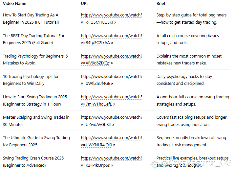
Task: Click the Video Name column header
Action: 14,3
